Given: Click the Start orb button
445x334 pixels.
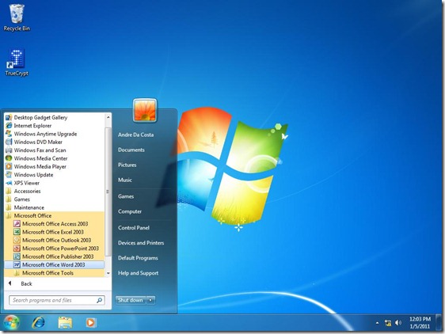Looking at the screenshot, I should (11, 323).
